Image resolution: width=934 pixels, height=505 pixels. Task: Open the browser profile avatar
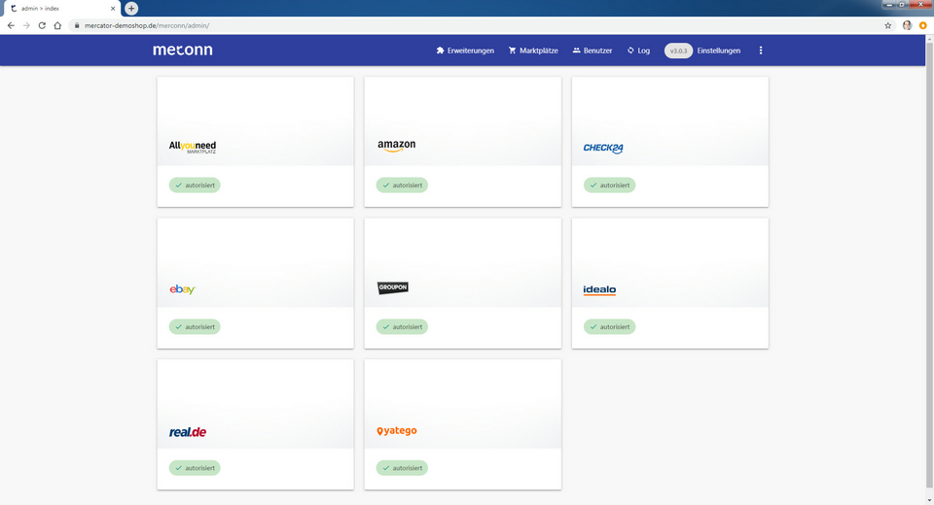click(x=907, y=25)
